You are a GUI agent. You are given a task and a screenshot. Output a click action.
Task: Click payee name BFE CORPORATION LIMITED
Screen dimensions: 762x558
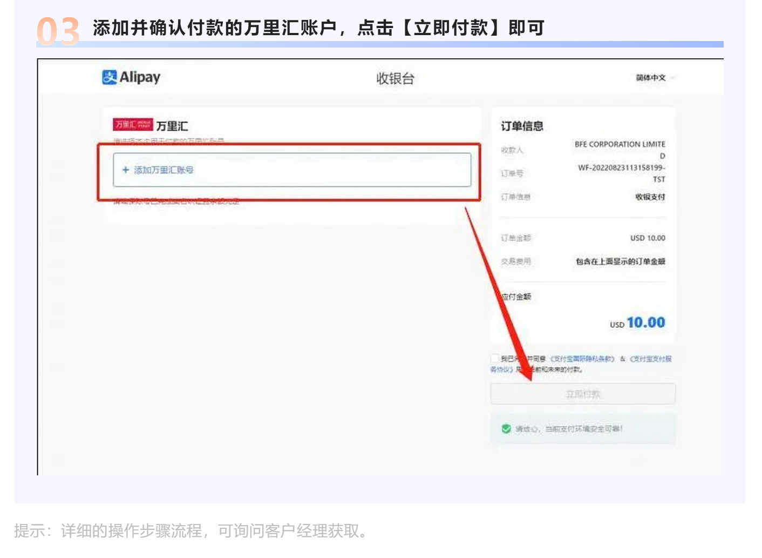pos(620,150)
